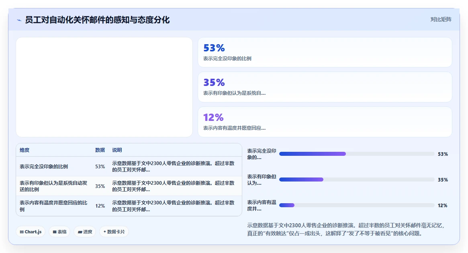
Task: Click the 35% row description text
Action: point(174,186)
